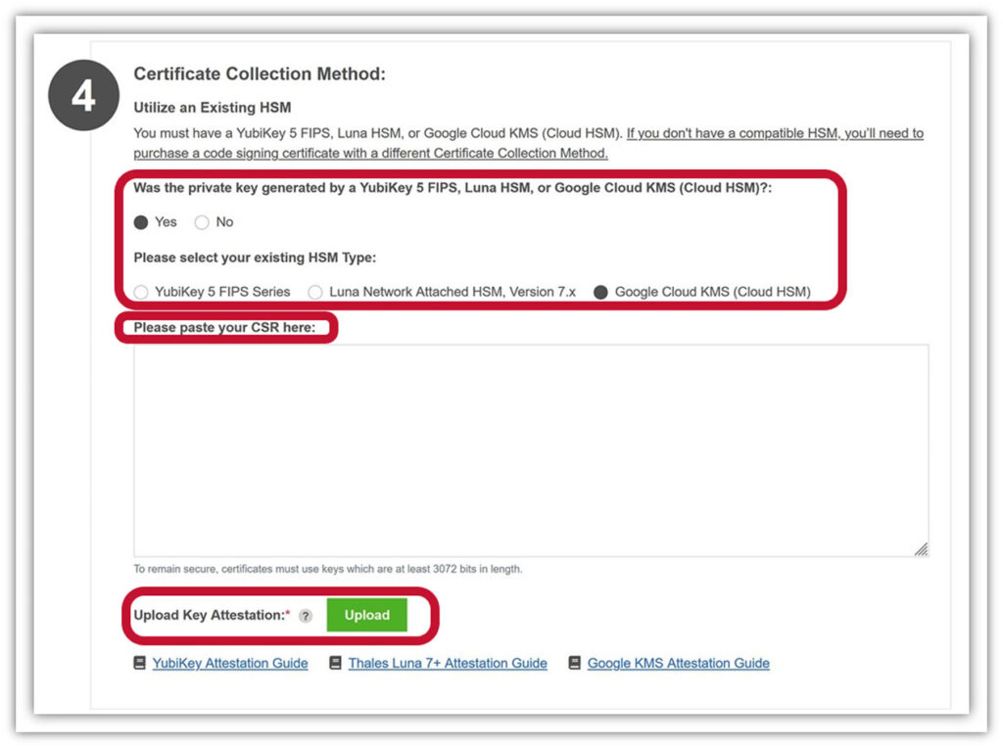Choose YubiKey 5 FIPS Series HSM type

click(141, 292)
